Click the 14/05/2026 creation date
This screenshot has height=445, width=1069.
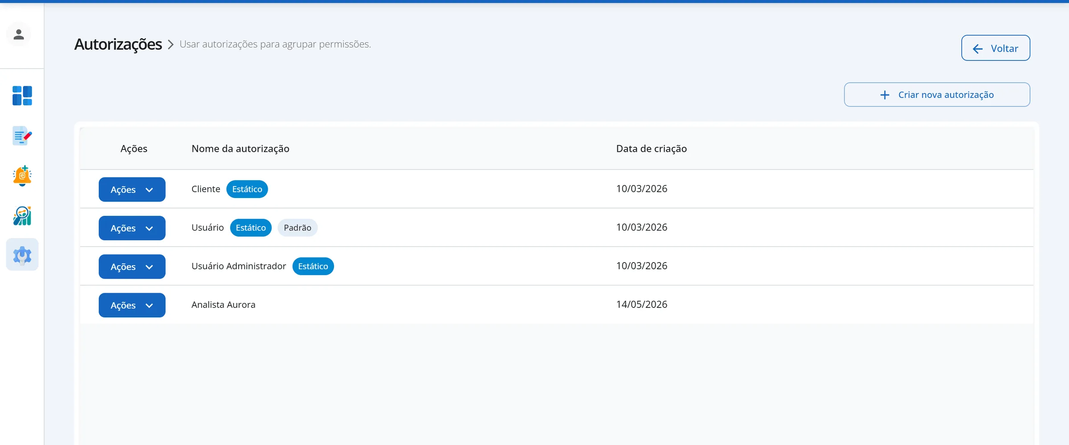pyautogui.click(x=642, y=304)
